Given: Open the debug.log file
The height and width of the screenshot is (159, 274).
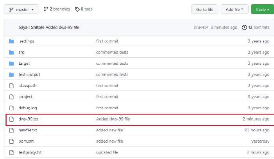Looking at the screenshot, I should click(x=28, y=108).
